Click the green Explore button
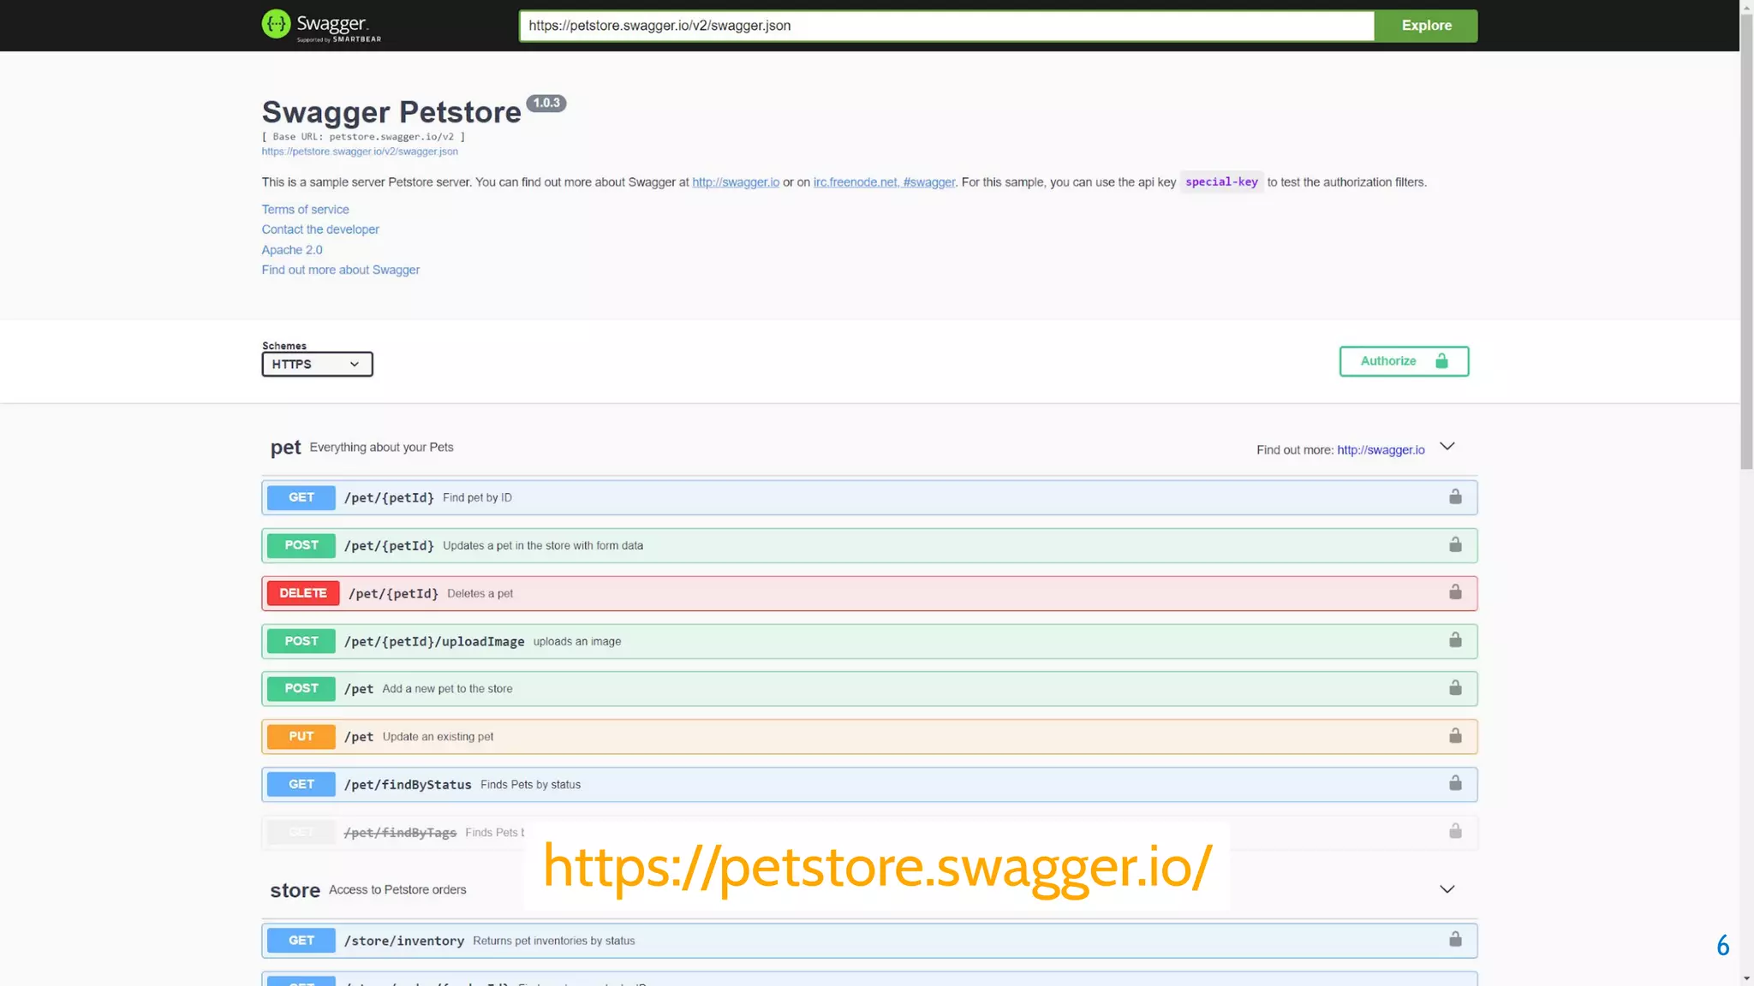Viewport: 1754px width, 986px height. click(x=1426, y=26)
